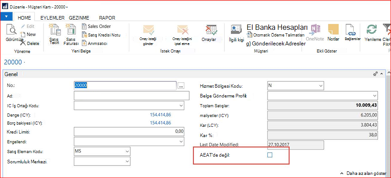Open the Onaylar approvals icon
The width and height of the screenshot is (391, 178).
[211, 30]
